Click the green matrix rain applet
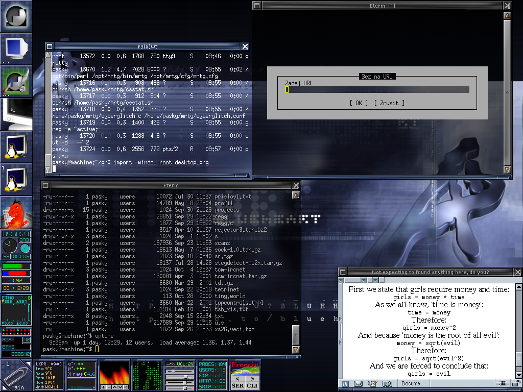 (147, 375)
